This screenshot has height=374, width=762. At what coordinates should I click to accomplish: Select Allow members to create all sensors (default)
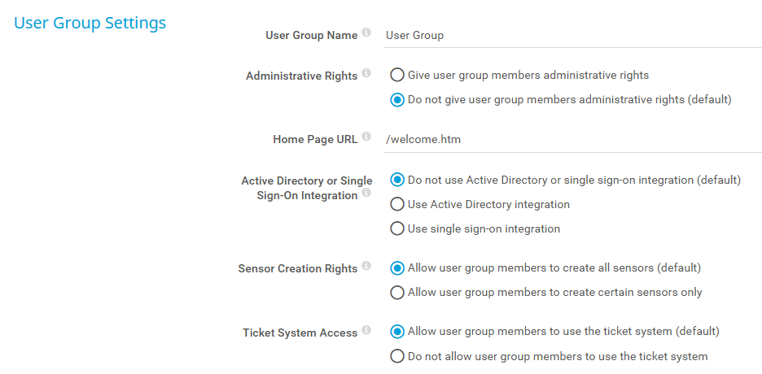397,267
